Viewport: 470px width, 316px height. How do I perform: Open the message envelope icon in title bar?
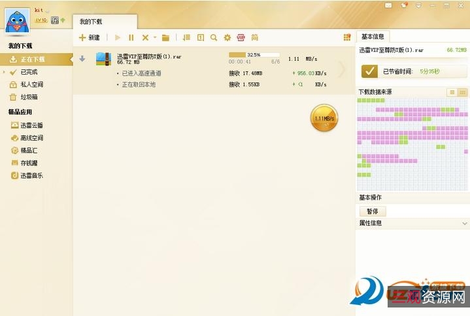coord(388,5)
